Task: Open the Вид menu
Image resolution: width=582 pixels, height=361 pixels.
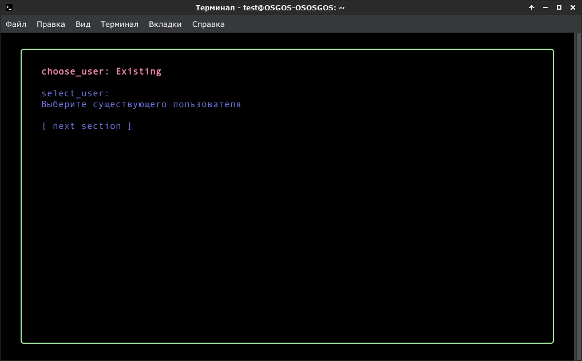Action: coord(83,24)
